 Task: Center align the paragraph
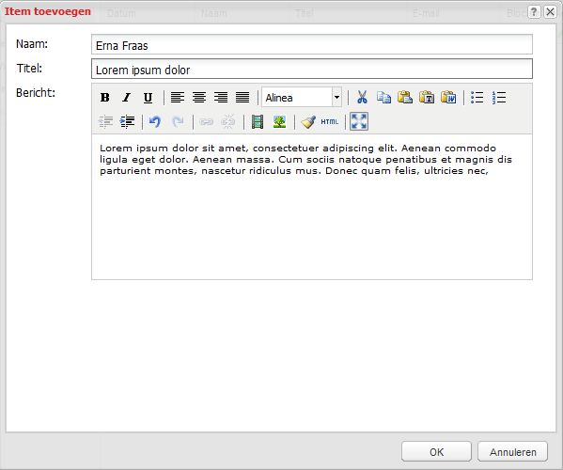coord(199,98)
